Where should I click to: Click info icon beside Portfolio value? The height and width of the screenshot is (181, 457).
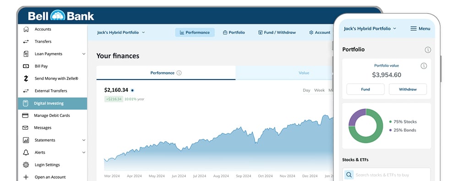(424, 66)
